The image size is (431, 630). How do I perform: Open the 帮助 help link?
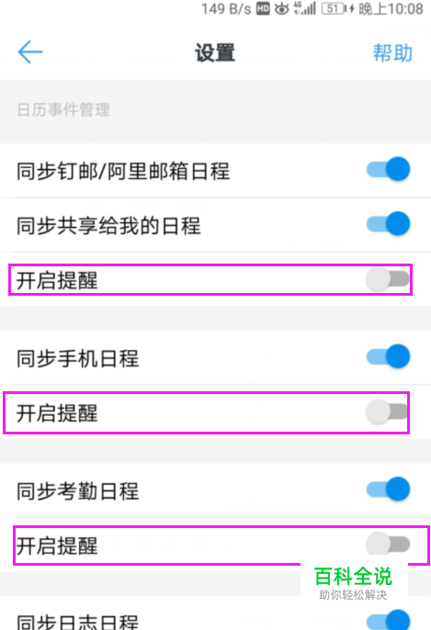tap(392, 52)
